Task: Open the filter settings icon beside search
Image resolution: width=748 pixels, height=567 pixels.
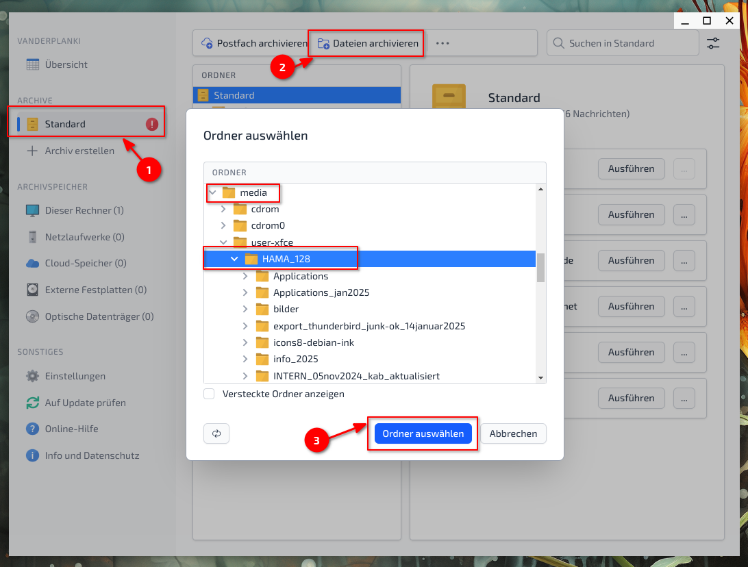Action: [x=713, y=43]
